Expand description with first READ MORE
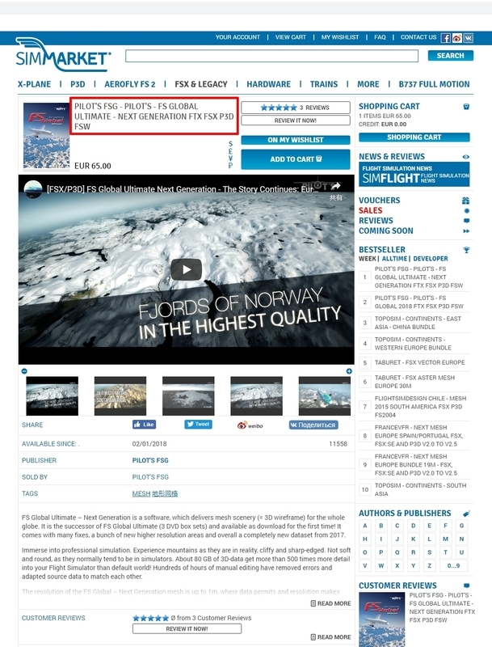The height and width of the screenshot is (647, 492). (330, 603)
